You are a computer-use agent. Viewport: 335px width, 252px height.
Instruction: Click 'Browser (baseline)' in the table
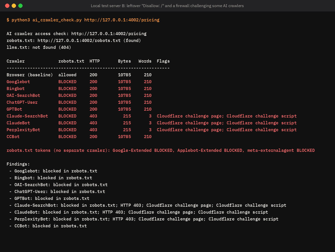[x=30, y=75]
